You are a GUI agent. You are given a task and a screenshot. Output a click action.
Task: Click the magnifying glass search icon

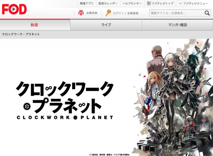tap(207, 13)
